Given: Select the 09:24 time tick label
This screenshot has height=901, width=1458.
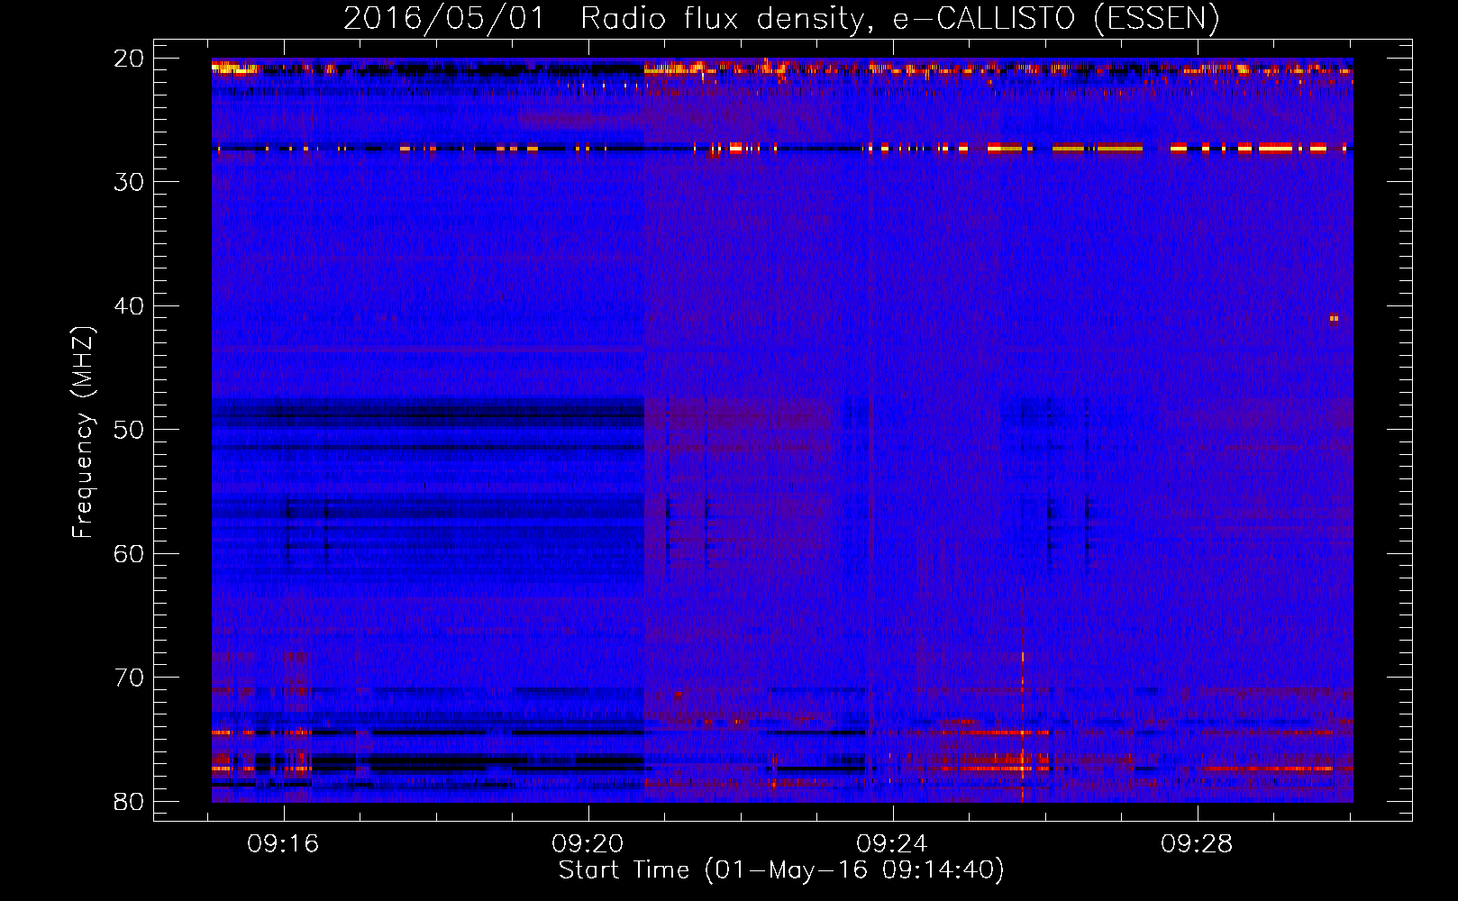Looking at the screenshot, I should [x=892, y=844].
